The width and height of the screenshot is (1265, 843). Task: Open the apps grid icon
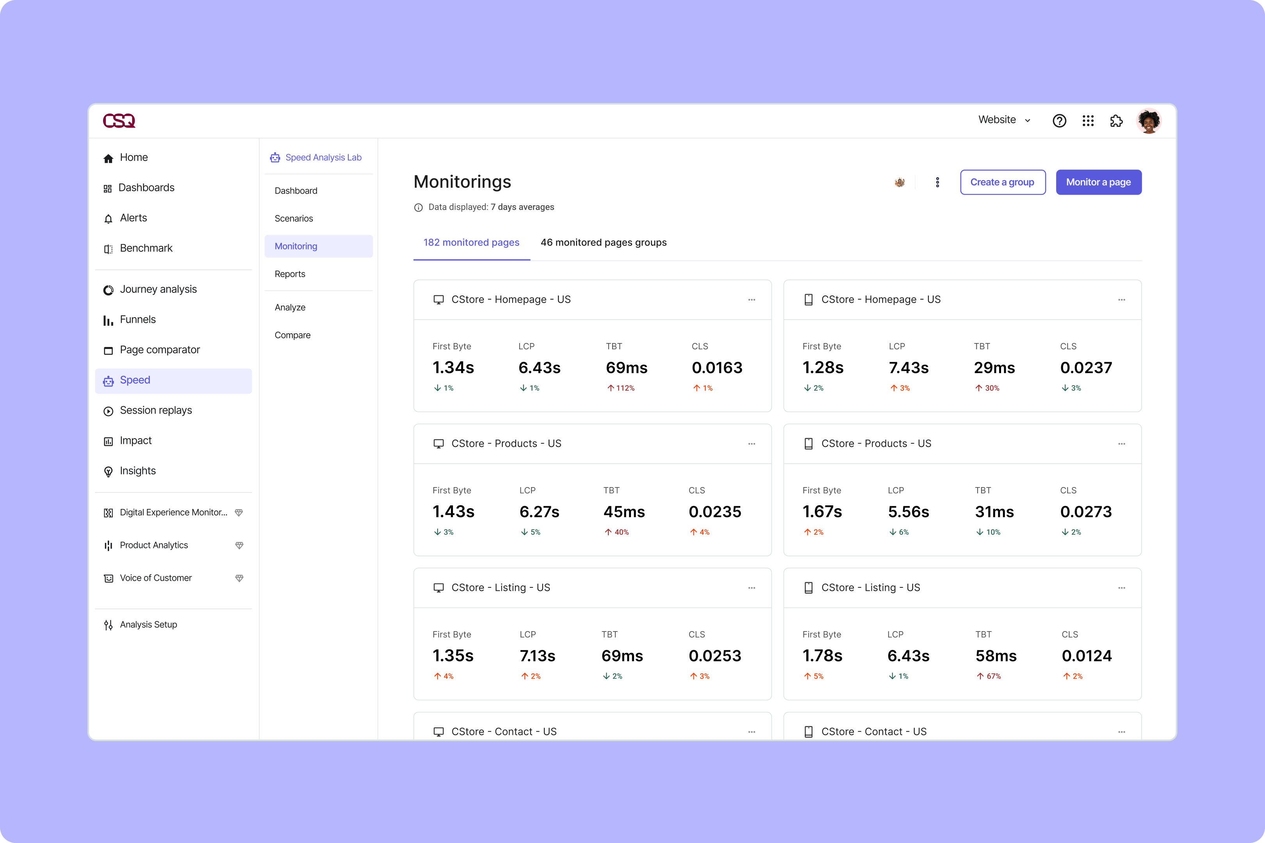[x=1087, y=121]
